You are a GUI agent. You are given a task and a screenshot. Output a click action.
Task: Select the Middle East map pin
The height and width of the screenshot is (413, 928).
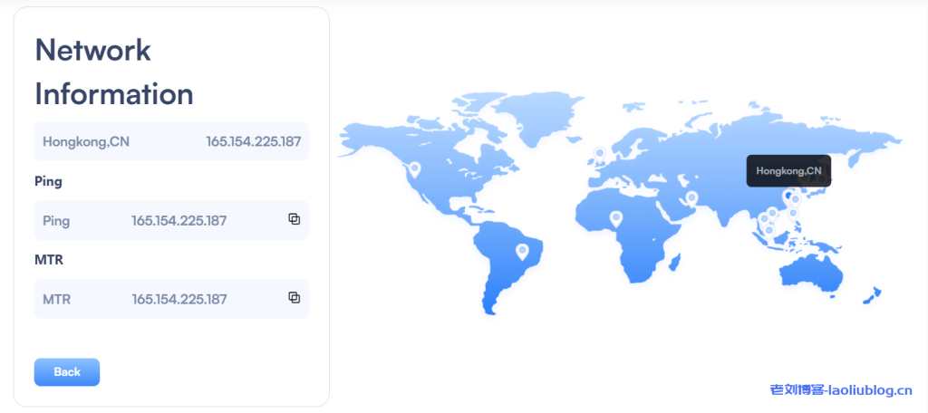pyautogui.click(x=691, y=197)
